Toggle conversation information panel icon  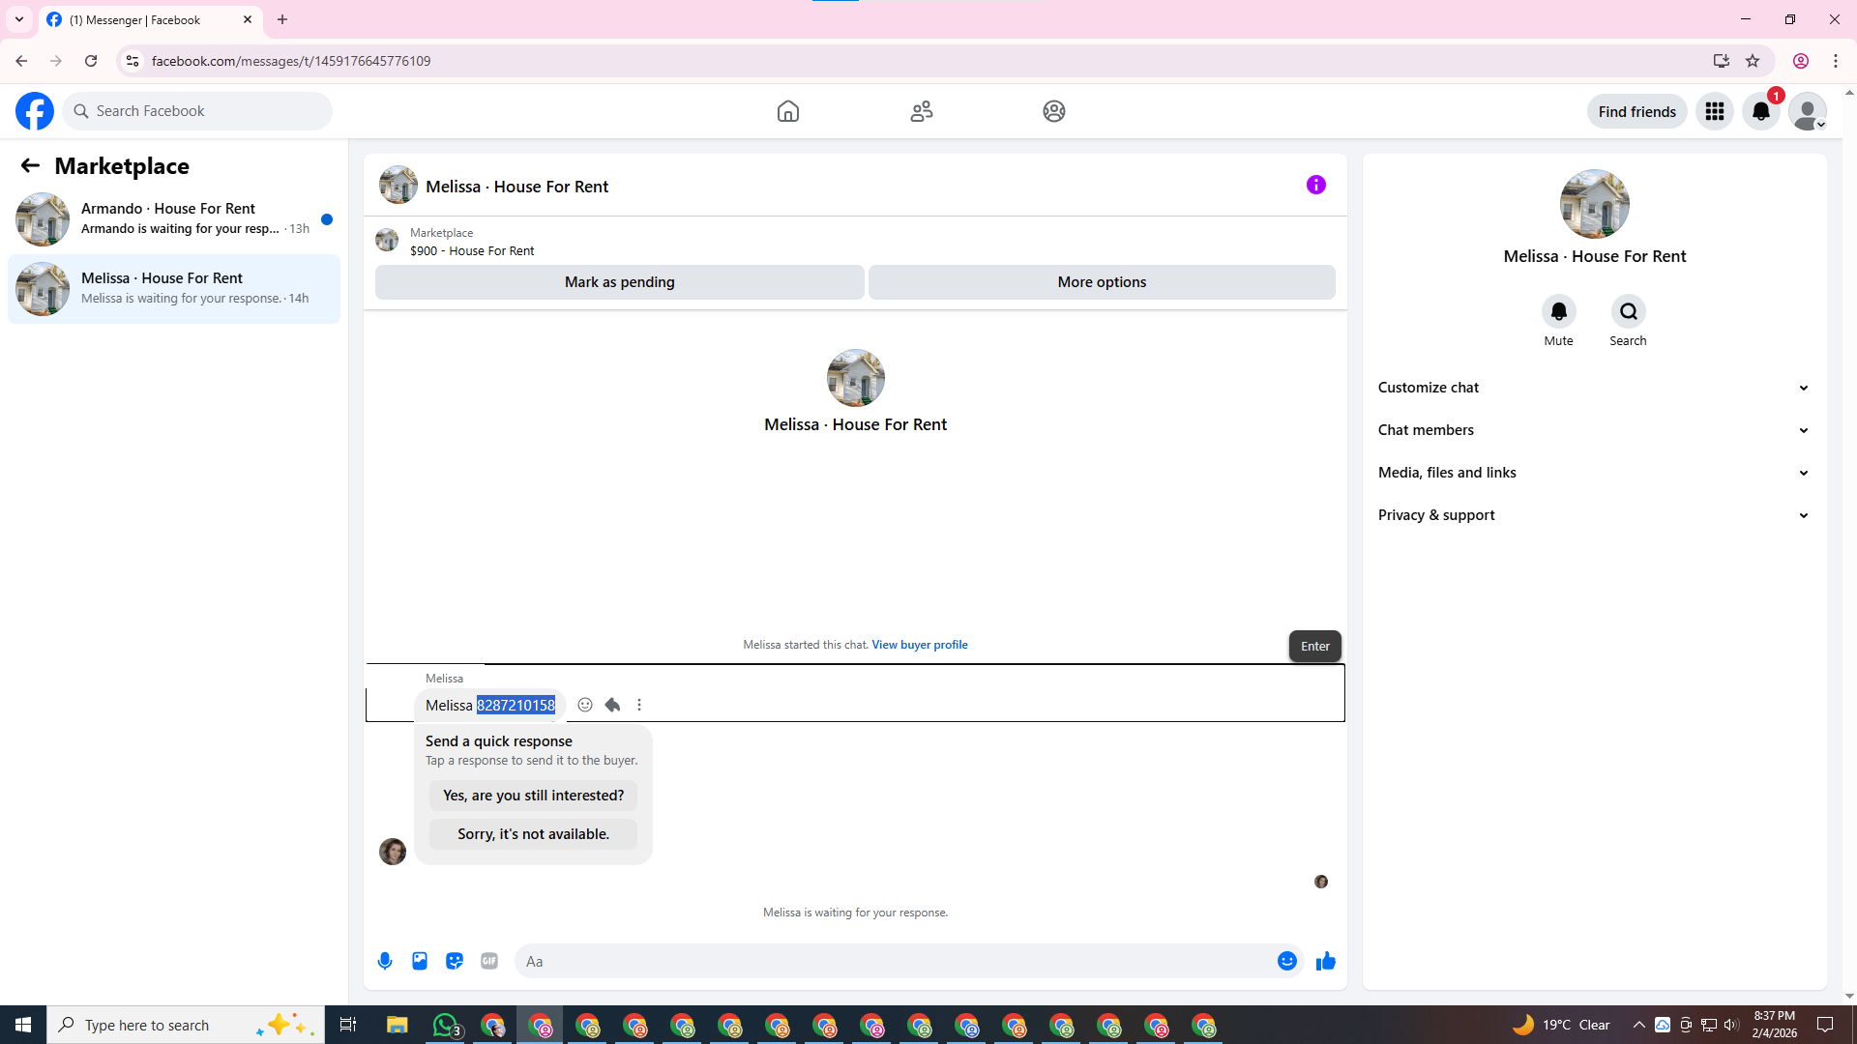[x=1315, y=185]
